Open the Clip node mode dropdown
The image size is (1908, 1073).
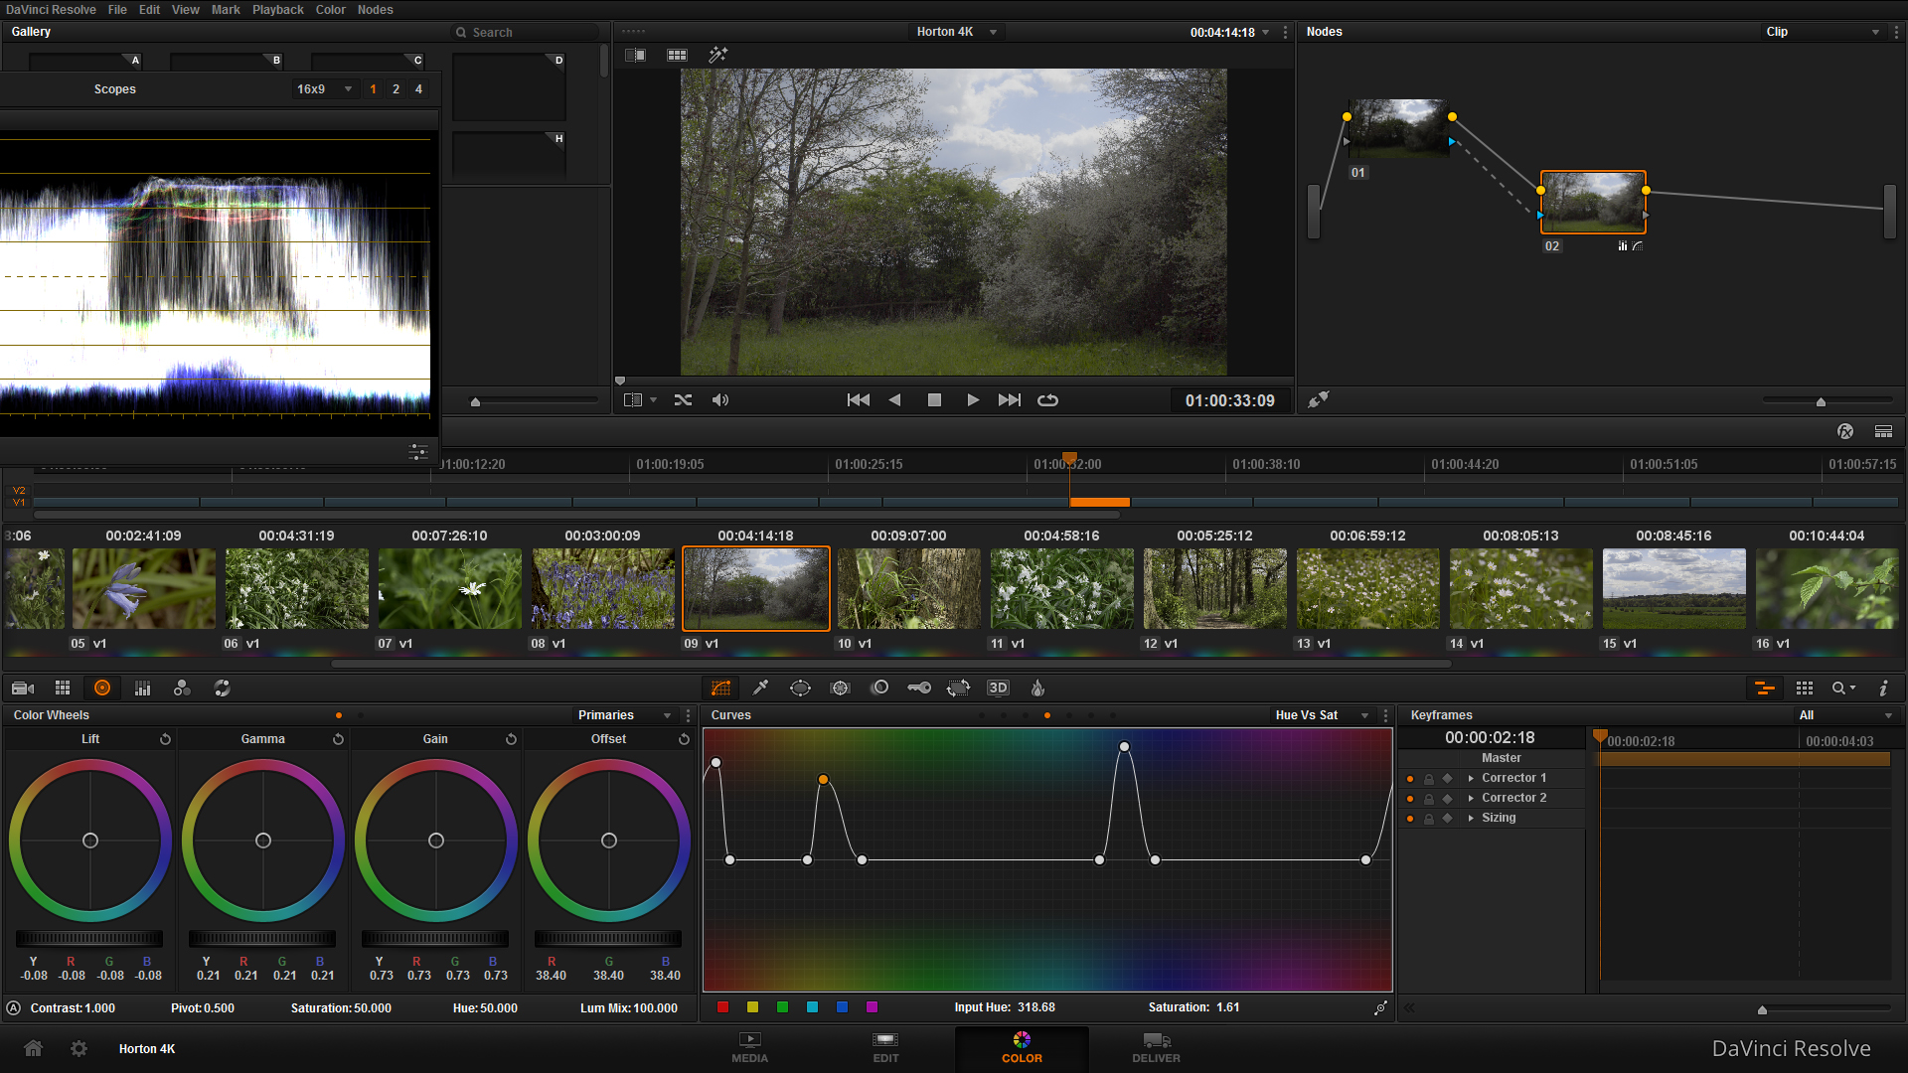tap(1825, 32)
